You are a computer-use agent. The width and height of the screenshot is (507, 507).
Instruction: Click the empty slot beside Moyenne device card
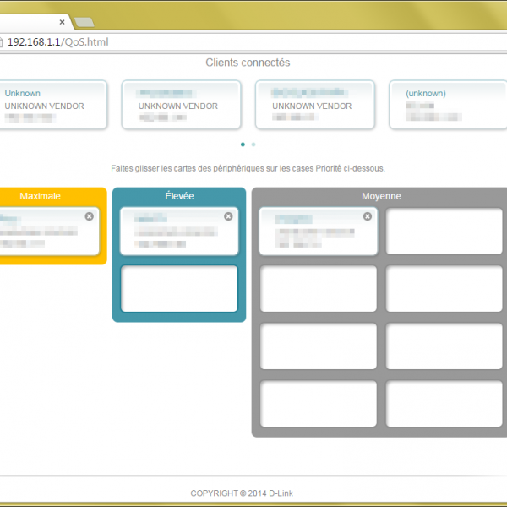(x=444, y=232)
